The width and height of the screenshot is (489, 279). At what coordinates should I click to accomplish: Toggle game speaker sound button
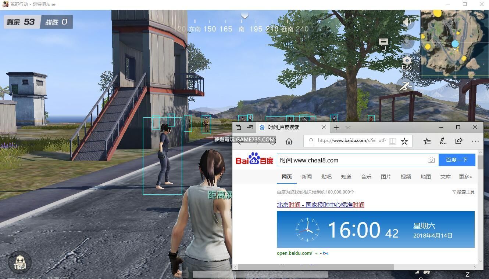(x=407, y=22)
